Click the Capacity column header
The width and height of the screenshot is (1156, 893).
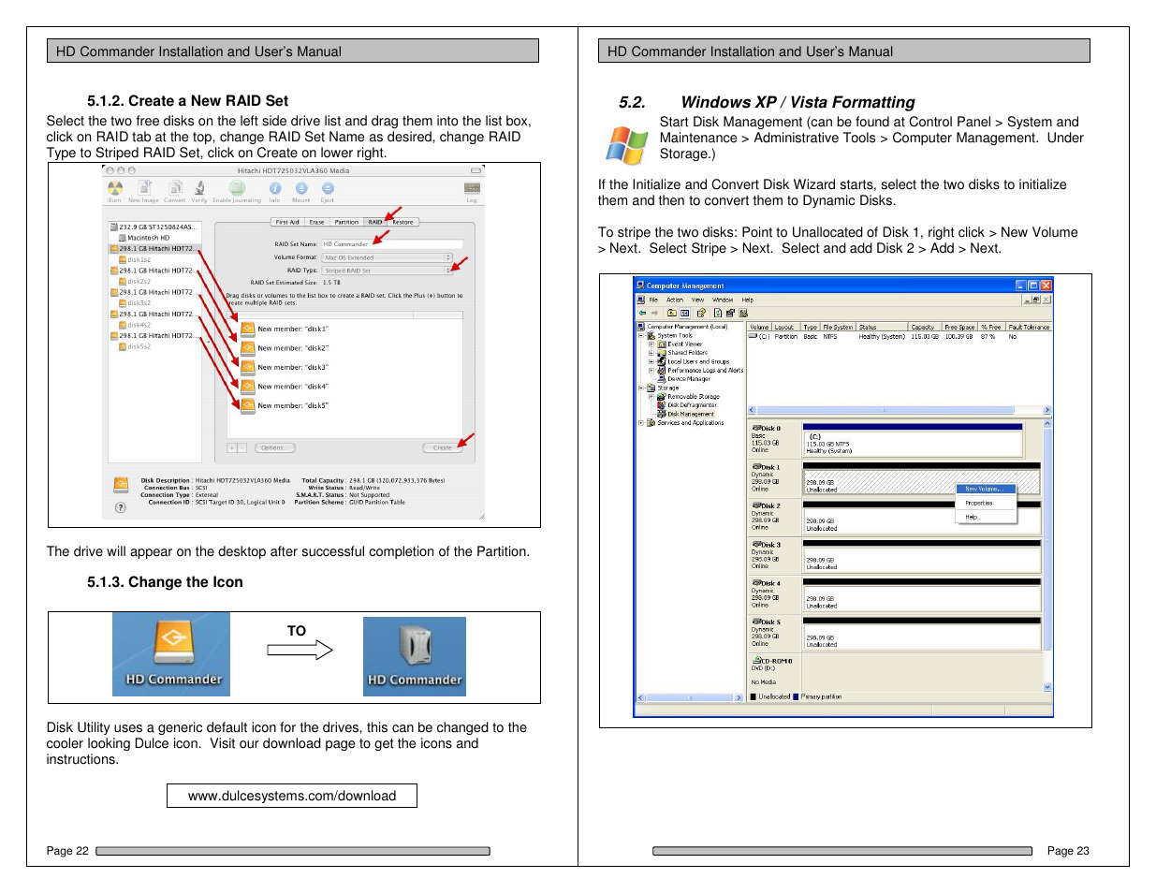click(925, 327)
